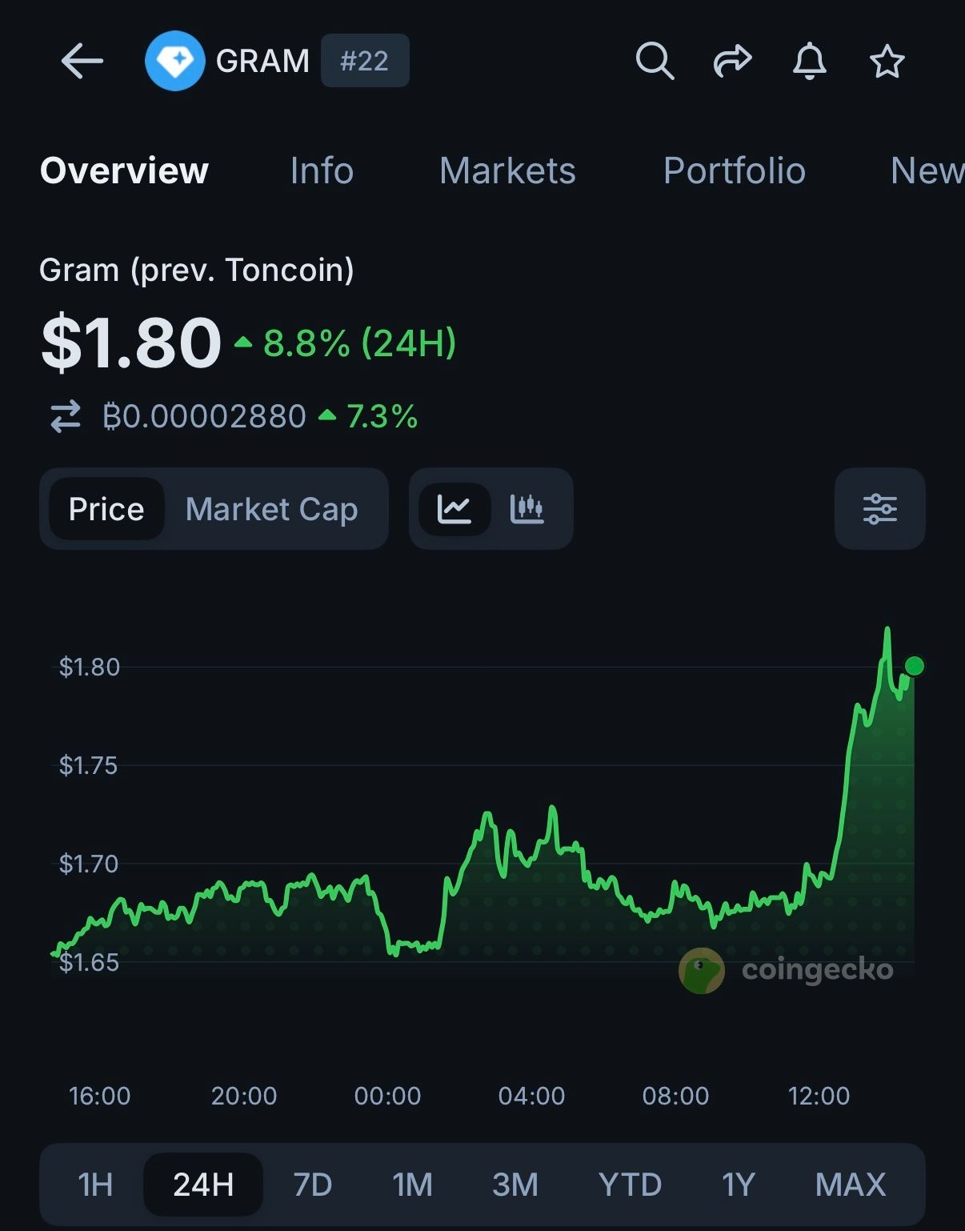Tap the GRAM diamond coin logo
Image resolution: width=965 pixels, height=1231 pixels.
pos(174,61)
